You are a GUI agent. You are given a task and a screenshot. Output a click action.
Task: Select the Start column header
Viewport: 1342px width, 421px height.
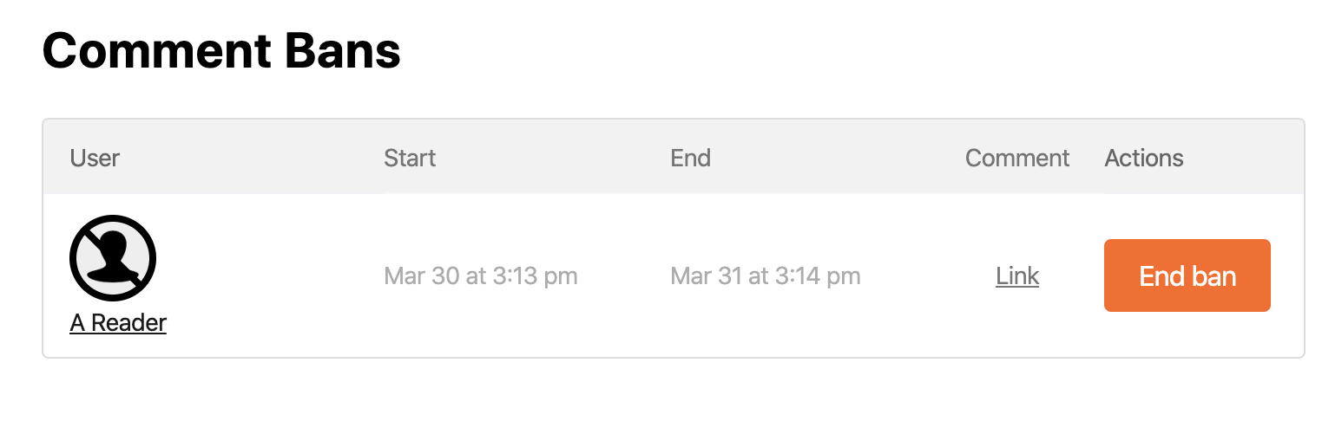click(410, 158)
